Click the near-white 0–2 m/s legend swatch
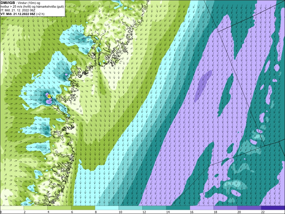Screen dimensions: 285x214 tap(12, 208)
